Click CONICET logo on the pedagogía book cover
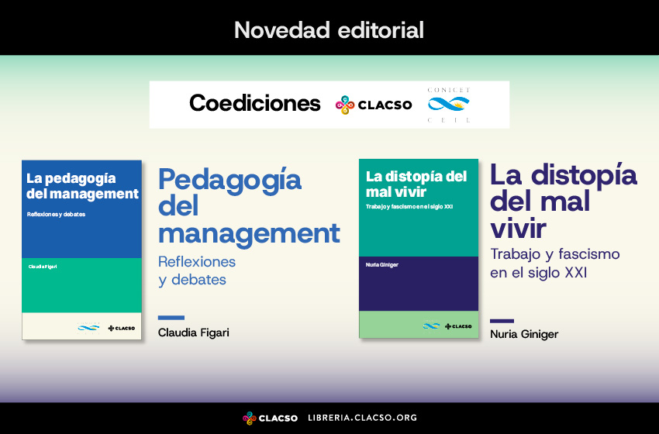 pyautogui.click(x=88, y=328)
